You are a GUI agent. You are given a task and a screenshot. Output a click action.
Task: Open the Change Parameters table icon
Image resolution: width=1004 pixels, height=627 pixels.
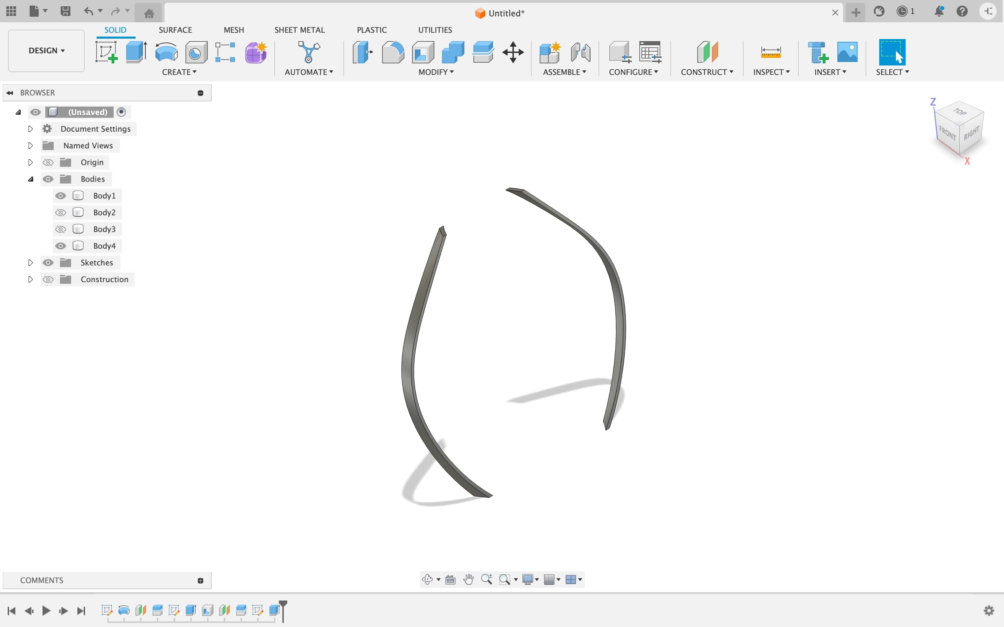(x=650, y=52)
